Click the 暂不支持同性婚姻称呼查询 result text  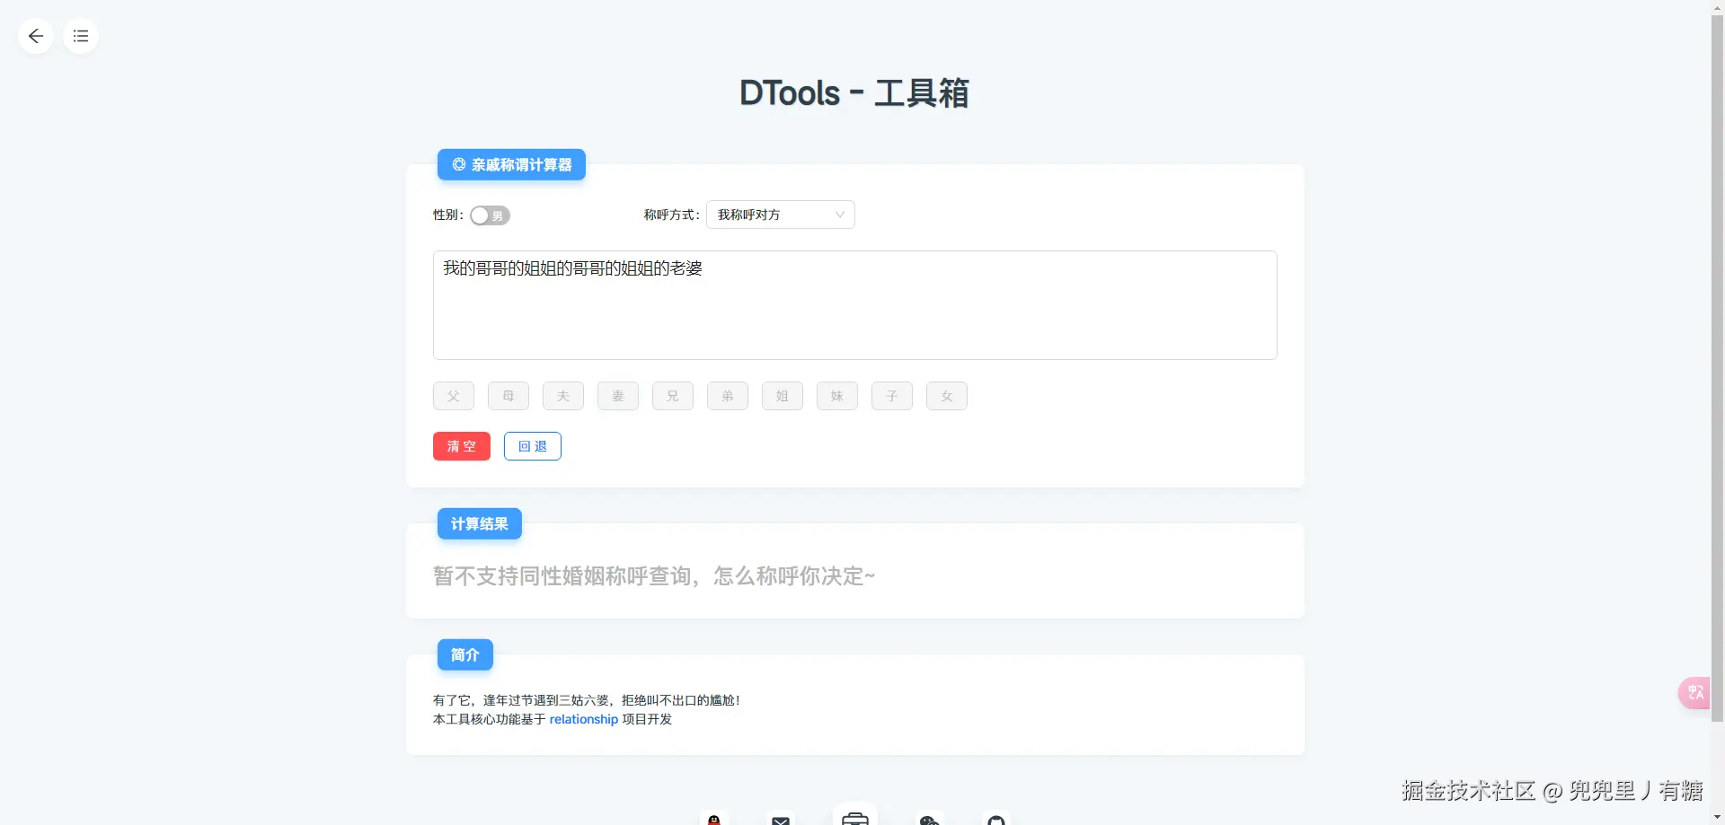(x=654, y=576)
